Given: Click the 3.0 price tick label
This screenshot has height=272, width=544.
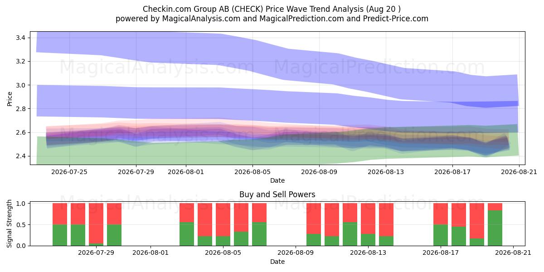Looking at the screenshot, I should coord(22,85).
